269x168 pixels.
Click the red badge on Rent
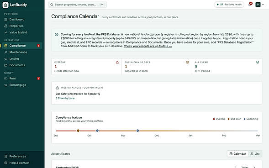[x=38, y=79]
